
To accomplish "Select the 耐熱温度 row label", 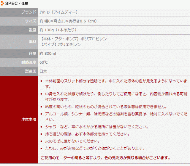I will point(29,62).
